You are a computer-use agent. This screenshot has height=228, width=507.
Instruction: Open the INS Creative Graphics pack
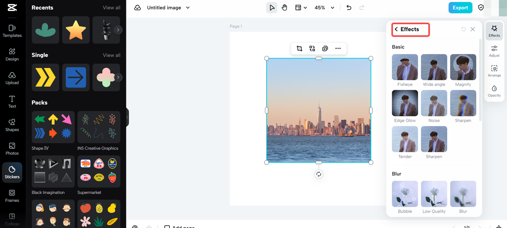pyautogui.click(x=99, y=127)
